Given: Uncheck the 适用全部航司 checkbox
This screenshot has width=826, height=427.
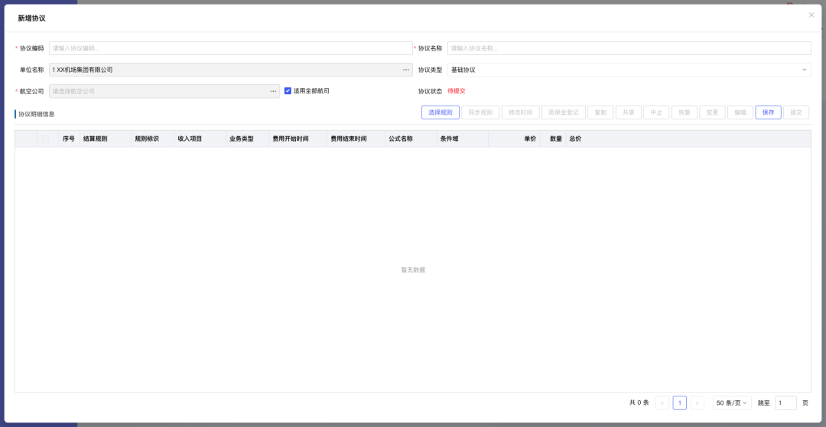Looking at the screenshot, I should [288, 91].
